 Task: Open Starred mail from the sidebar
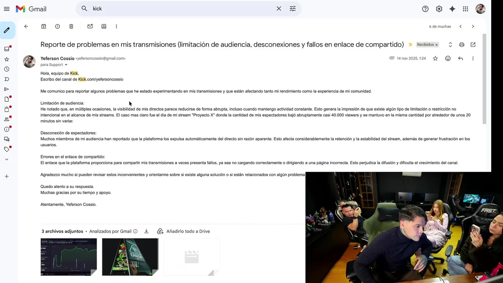(x=7, y=59)
